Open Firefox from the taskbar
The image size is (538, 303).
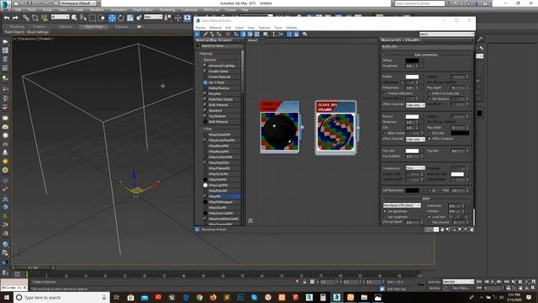click(213, 297)
